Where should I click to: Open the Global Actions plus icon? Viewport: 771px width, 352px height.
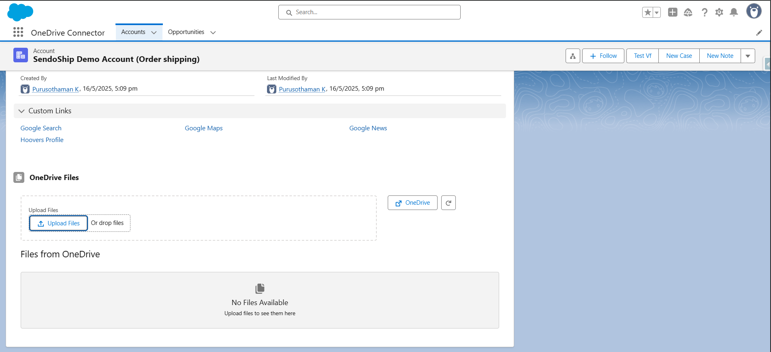click(673, 13)
